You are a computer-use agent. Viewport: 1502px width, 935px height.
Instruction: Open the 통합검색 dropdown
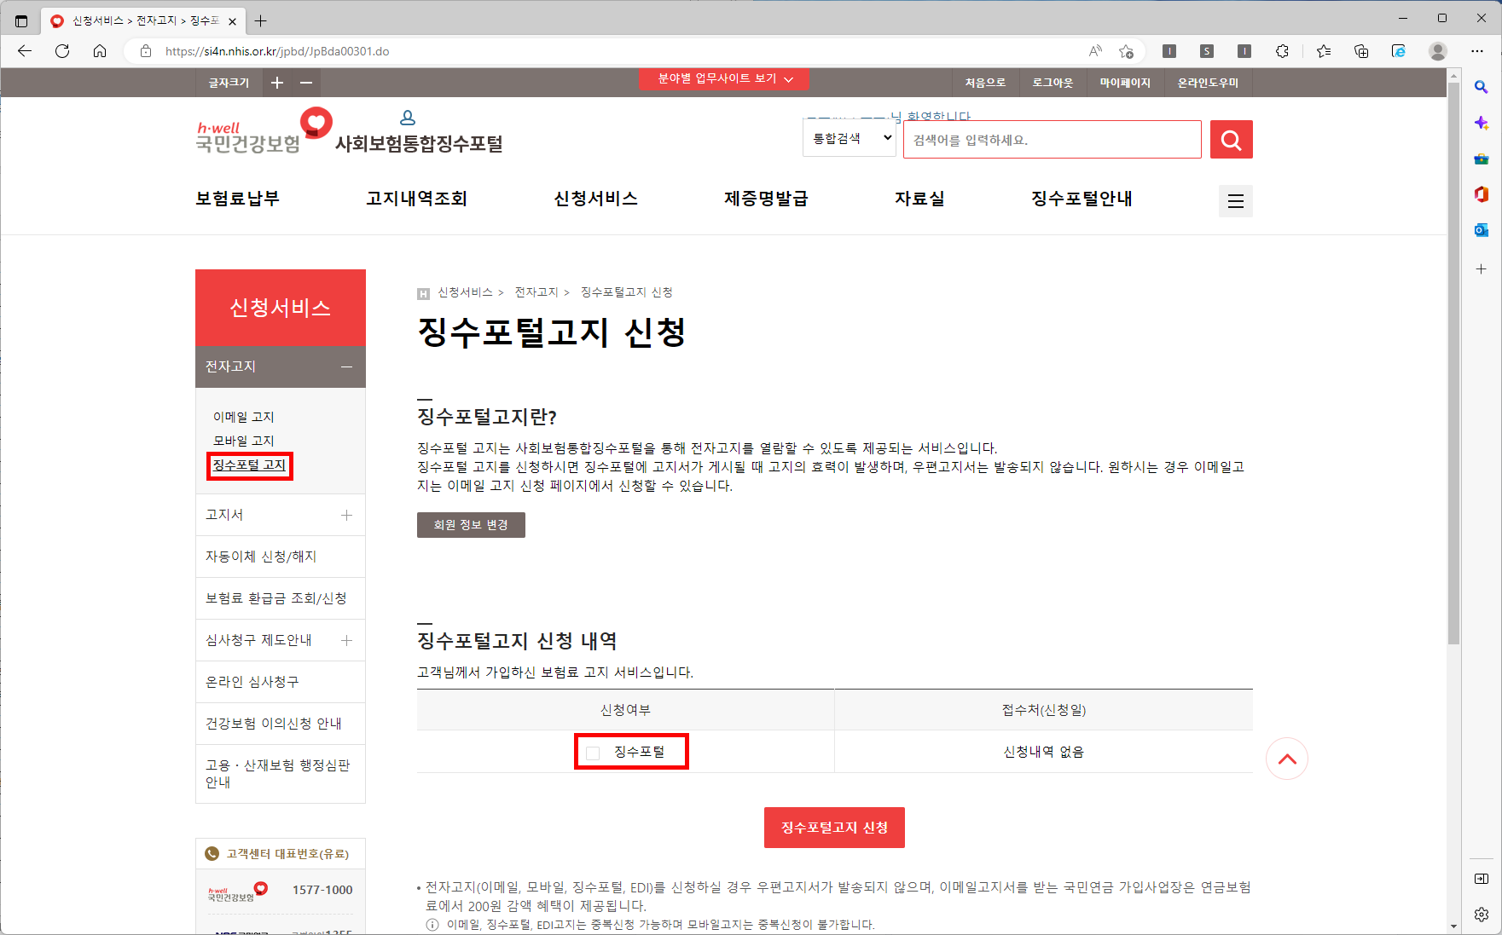pyautogui.click(x=850, y=138)
